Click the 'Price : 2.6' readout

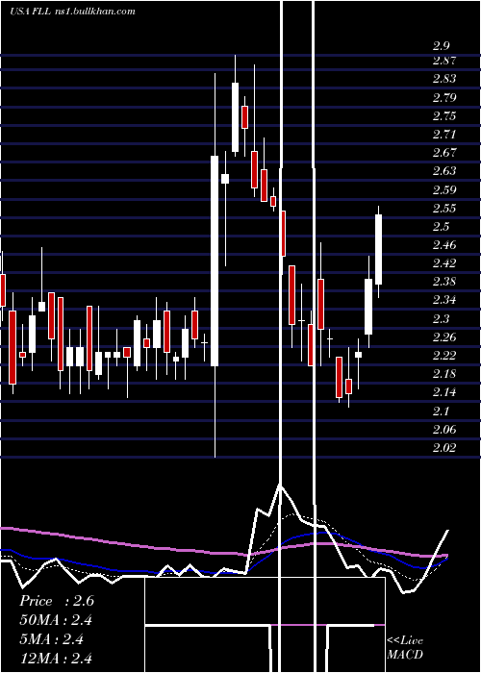tap(56, 601)
